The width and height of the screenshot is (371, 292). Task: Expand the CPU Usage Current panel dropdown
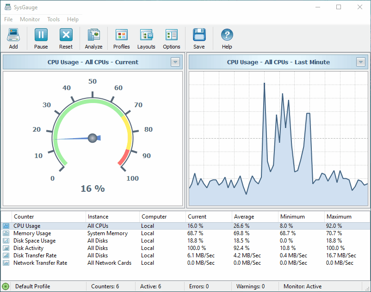point(175,62)
